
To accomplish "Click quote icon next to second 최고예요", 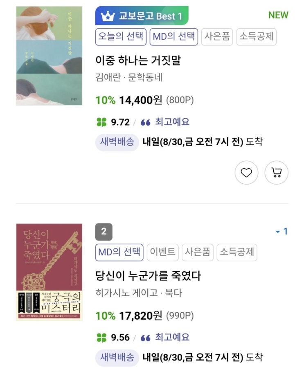I will tap(145, 338).
